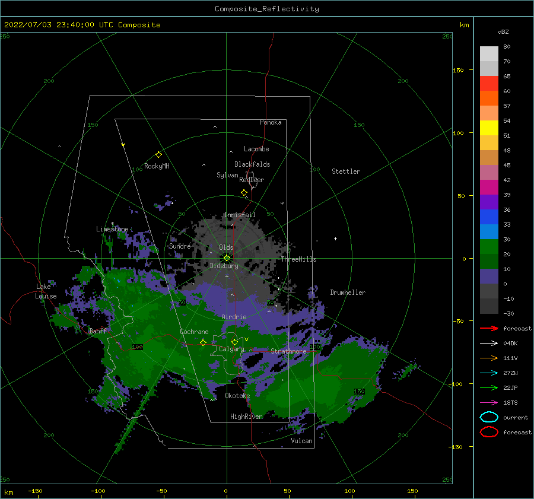Click the magenta 39-42 dBZ swatch
Viewport: 534px width, 499px height.
[489, 187]
